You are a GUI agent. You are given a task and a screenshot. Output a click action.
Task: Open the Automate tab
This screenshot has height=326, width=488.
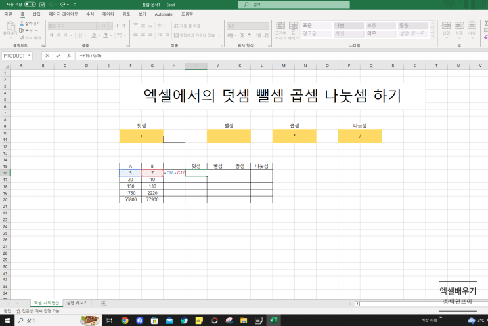click(x=164, y=14)
